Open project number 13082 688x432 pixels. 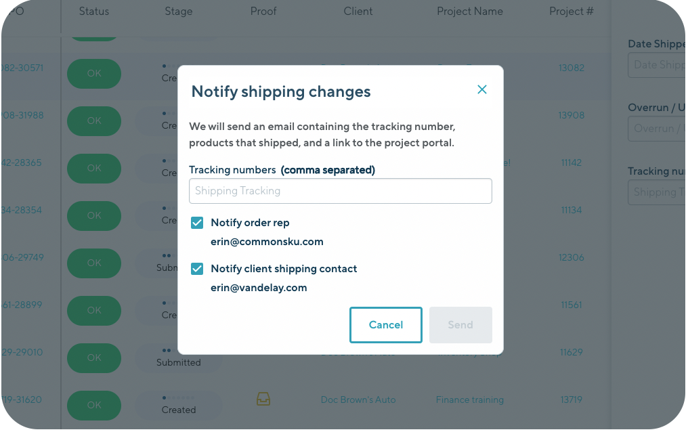tap(571, 68)
